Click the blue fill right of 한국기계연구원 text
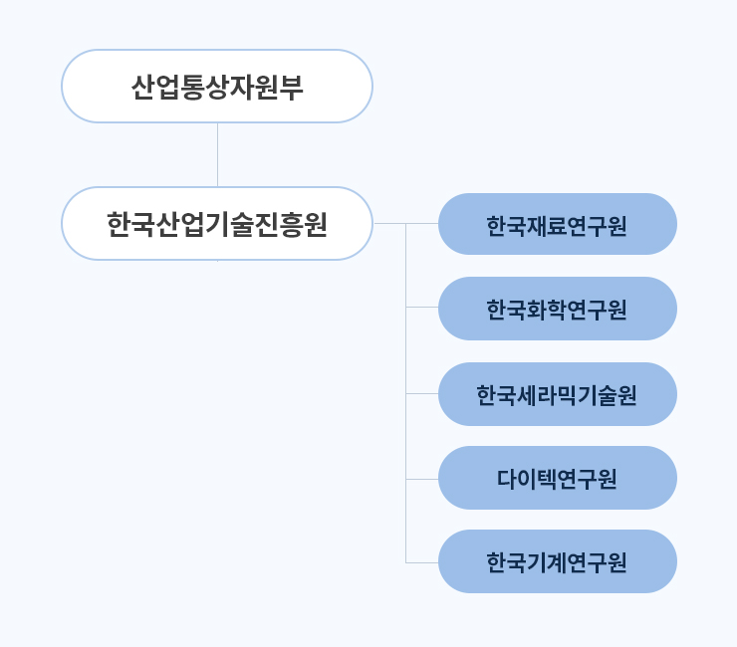 (651, 561)
